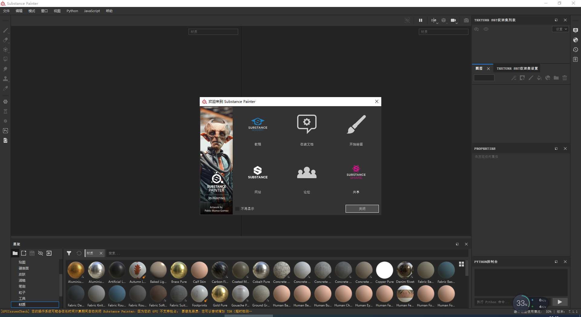The height and width of the screenshot is (317, 581).
Task: Click the shelf search field
Action: coord(287,253)
